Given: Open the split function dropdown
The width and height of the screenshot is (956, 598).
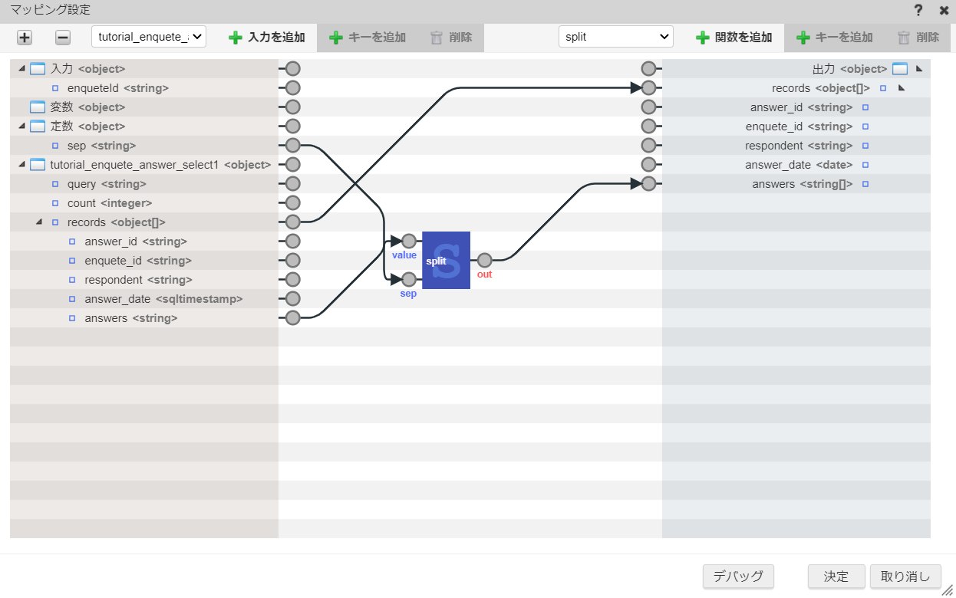Looking at the screenshot, I should tap(616, 37).
